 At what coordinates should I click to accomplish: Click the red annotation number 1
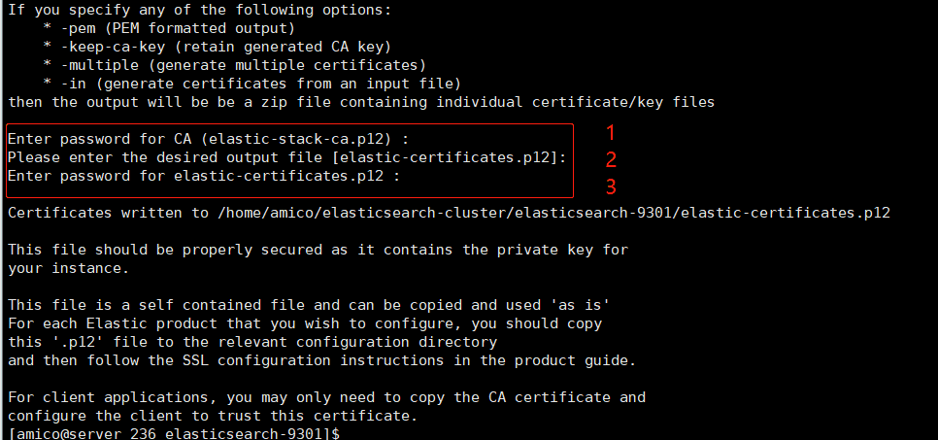[611, 132]
